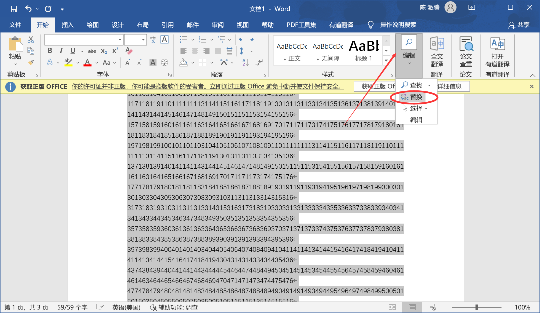Switch to web layout view in status bar

click(432, 307)
